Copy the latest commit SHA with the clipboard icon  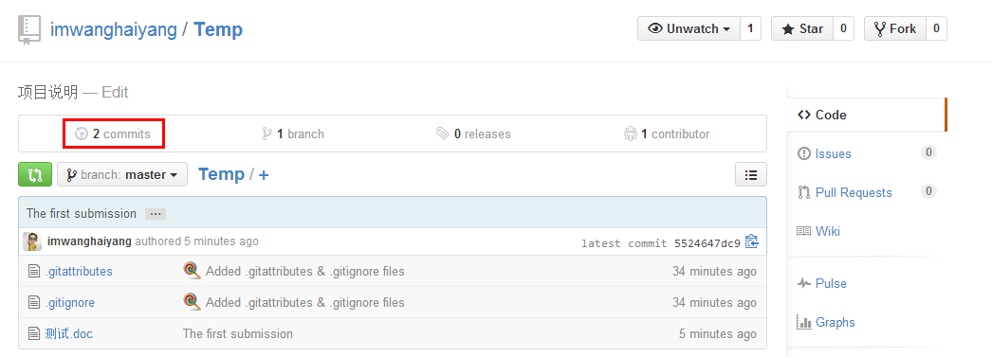(x=752, y=242)
